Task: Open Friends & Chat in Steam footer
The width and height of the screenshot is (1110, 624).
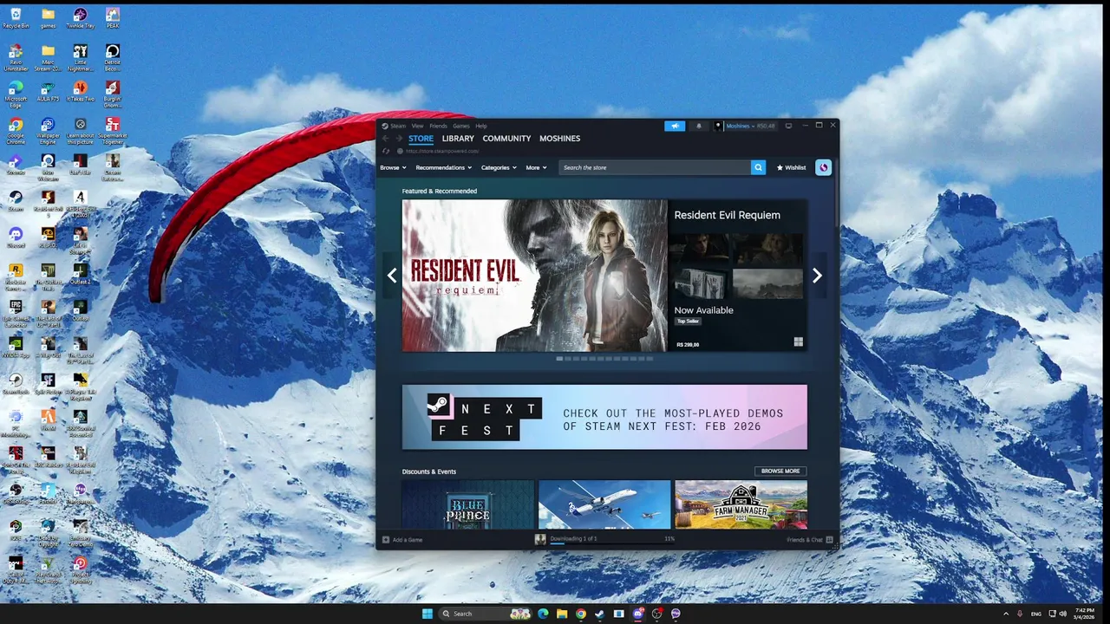Action: point(810,540)
